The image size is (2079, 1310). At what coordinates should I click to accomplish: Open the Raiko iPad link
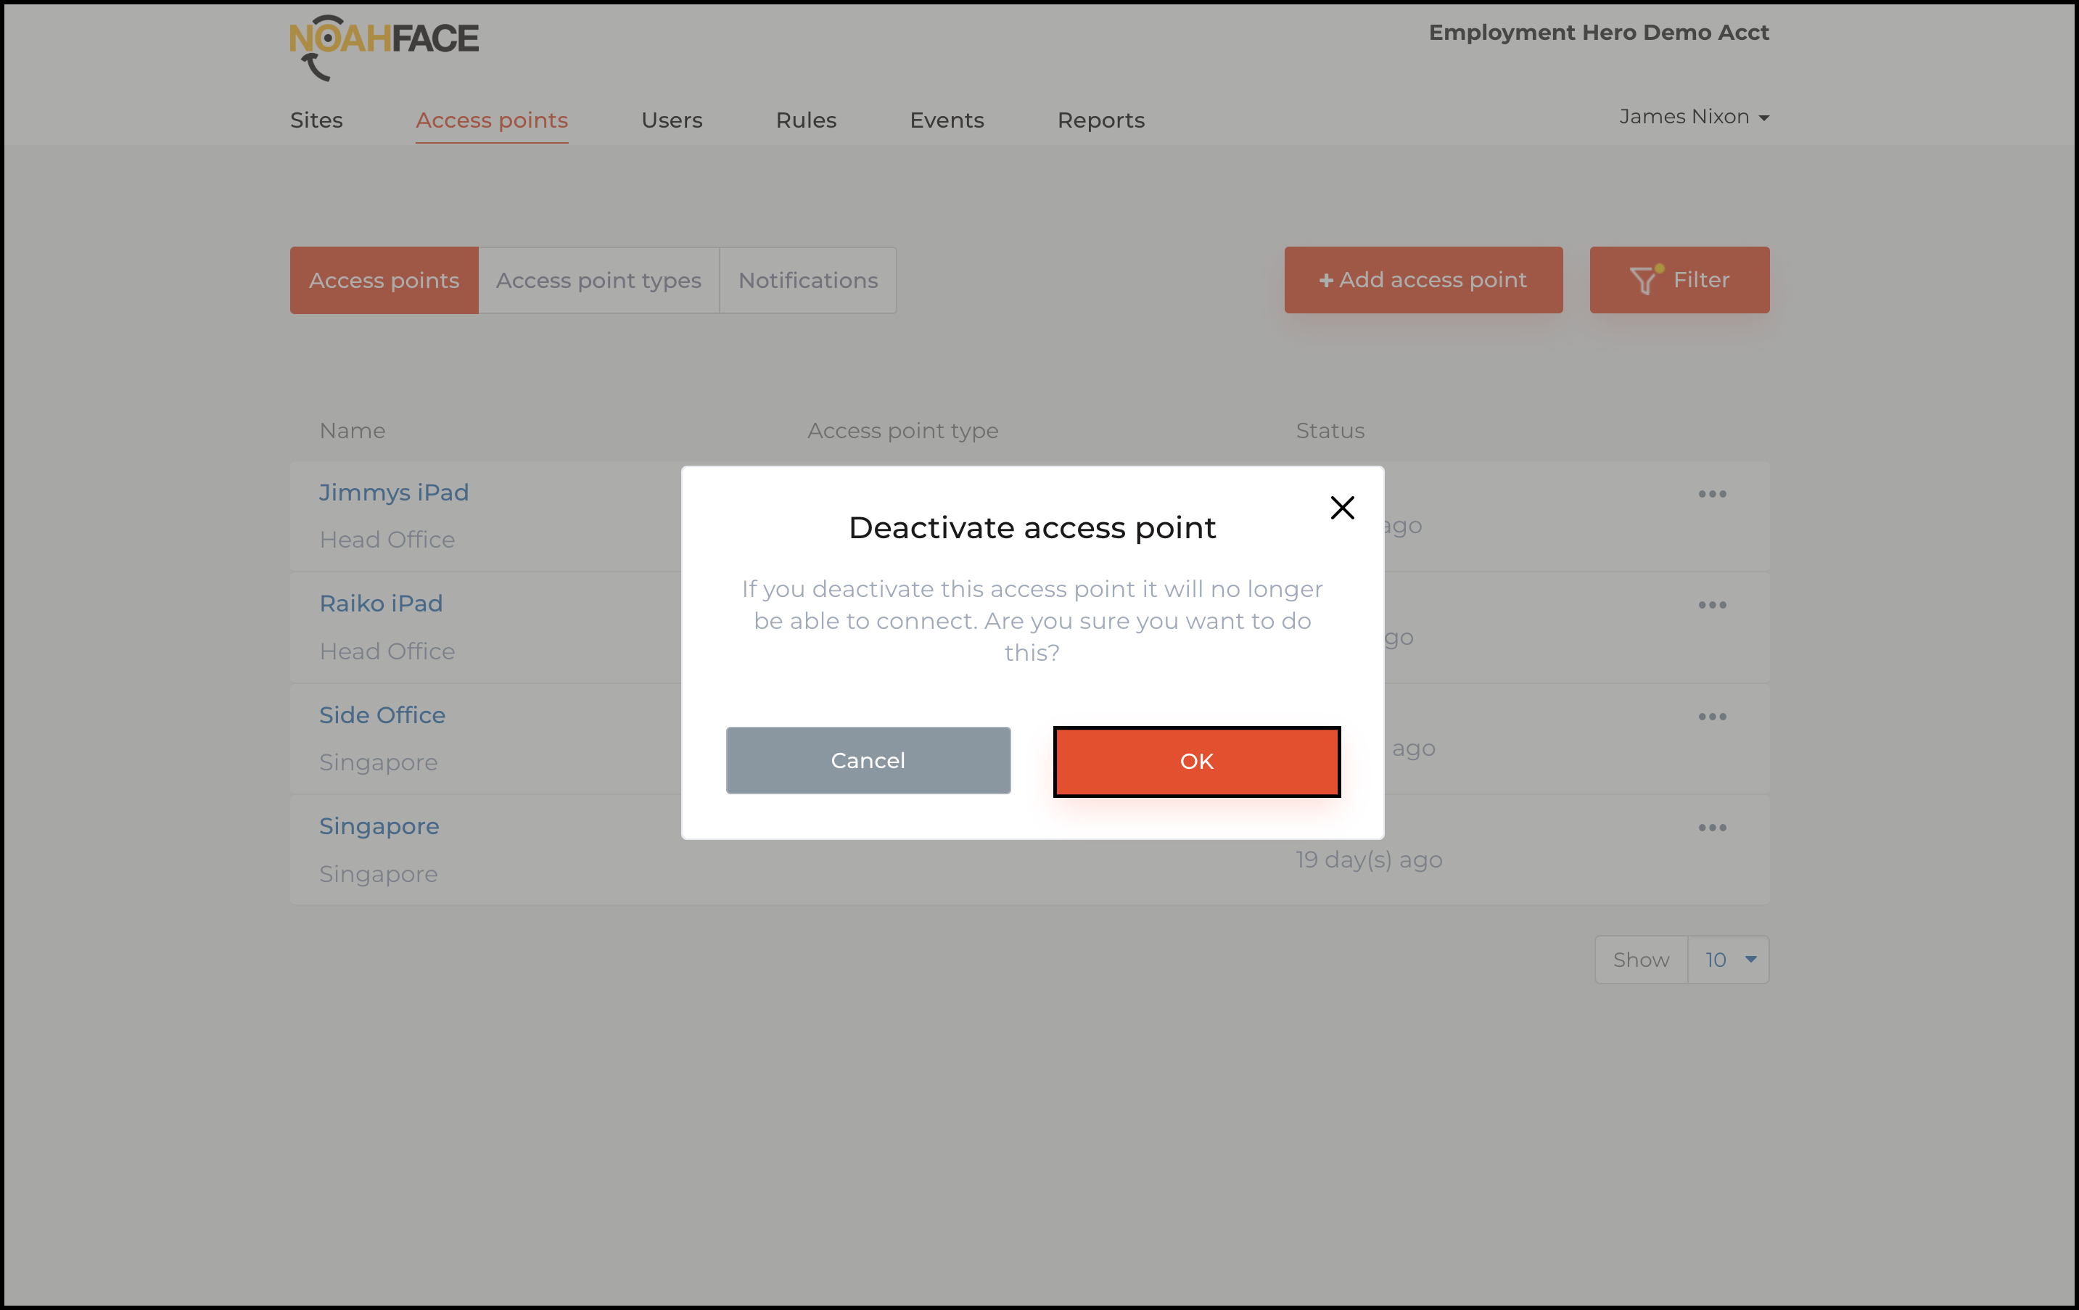tap(381, 603)
